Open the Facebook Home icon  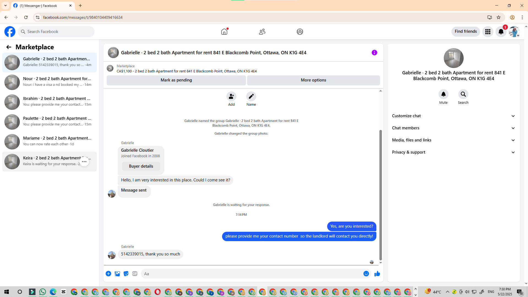tap(224, 32)
